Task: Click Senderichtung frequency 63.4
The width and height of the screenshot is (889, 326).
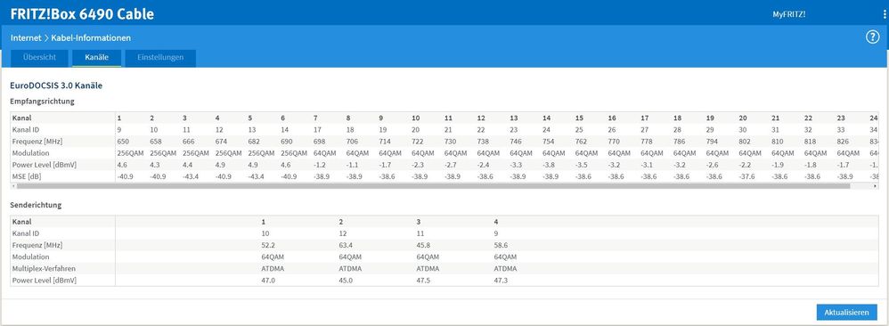Action: [x=346, y=245]
